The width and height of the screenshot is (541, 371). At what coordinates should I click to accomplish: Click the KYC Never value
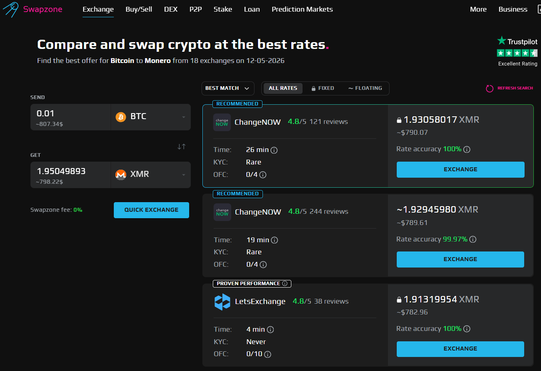pyautogui.click(x=256, y=342)
